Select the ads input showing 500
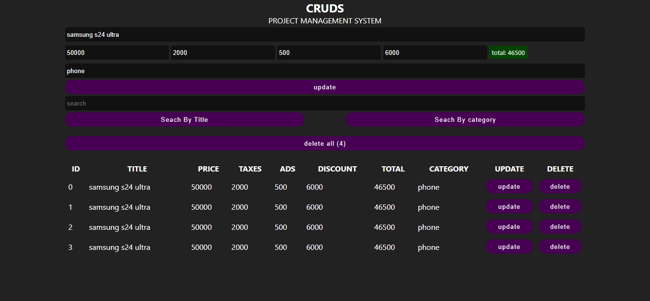This screenshot has width=650, height=301. [x=329, y=53]
